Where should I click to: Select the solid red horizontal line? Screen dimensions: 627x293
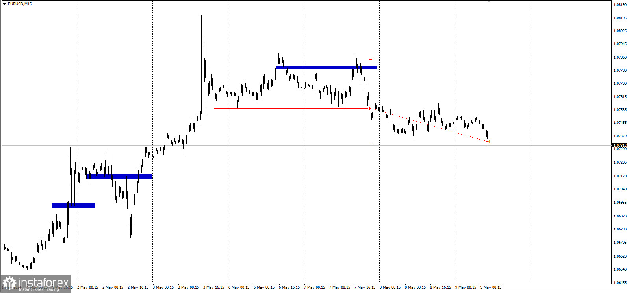(291, 108)
